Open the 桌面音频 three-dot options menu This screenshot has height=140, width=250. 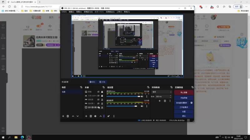pyautogui.click(x=147, y=106)
